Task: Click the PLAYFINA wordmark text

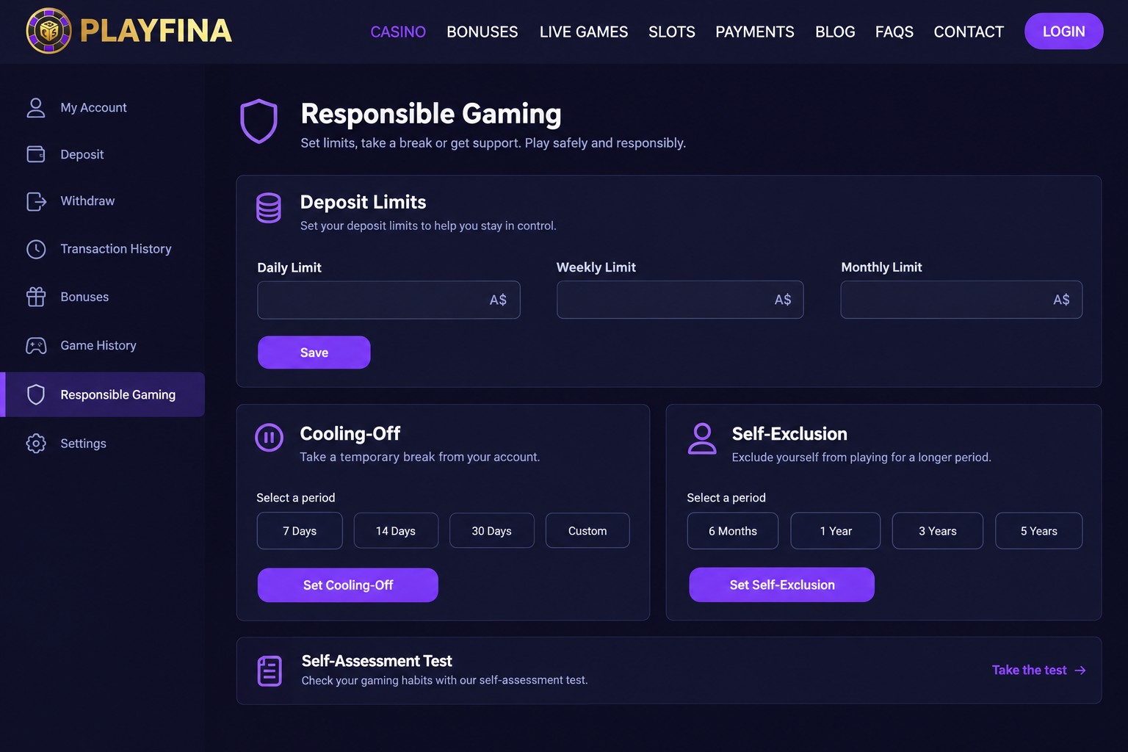Action: pos(156,31)
